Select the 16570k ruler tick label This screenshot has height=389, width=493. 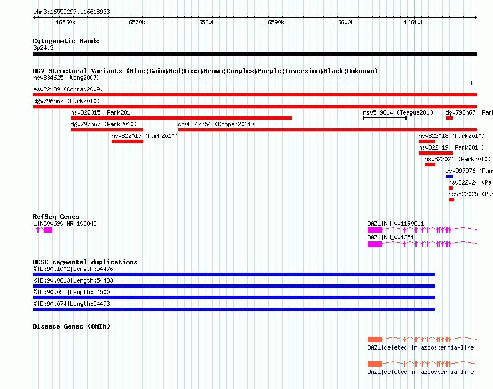click(x=135, y=22)
